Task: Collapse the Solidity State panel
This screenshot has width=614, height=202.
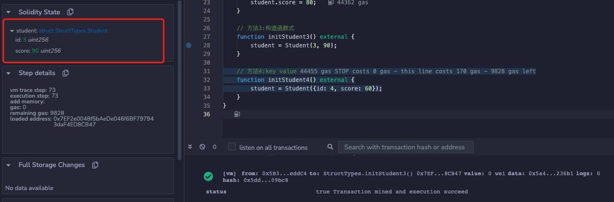Action: [9, 12]
